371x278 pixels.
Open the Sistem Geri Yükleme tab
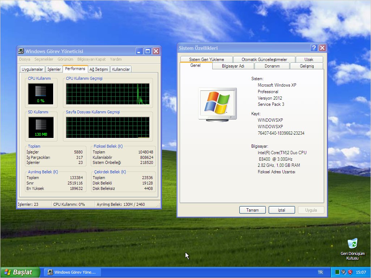(206, 60)
